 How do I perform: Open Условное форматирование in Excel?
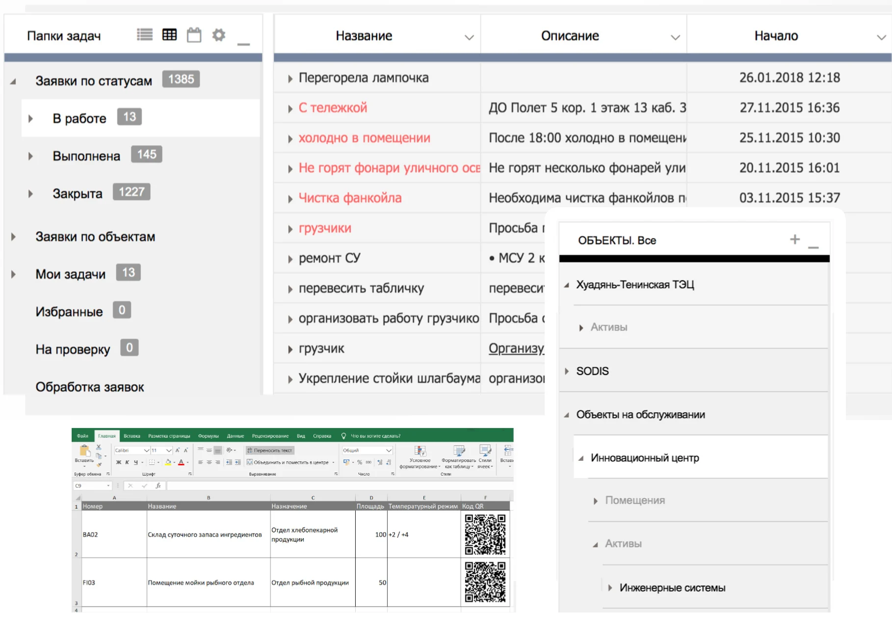click(x=420, y=457)
